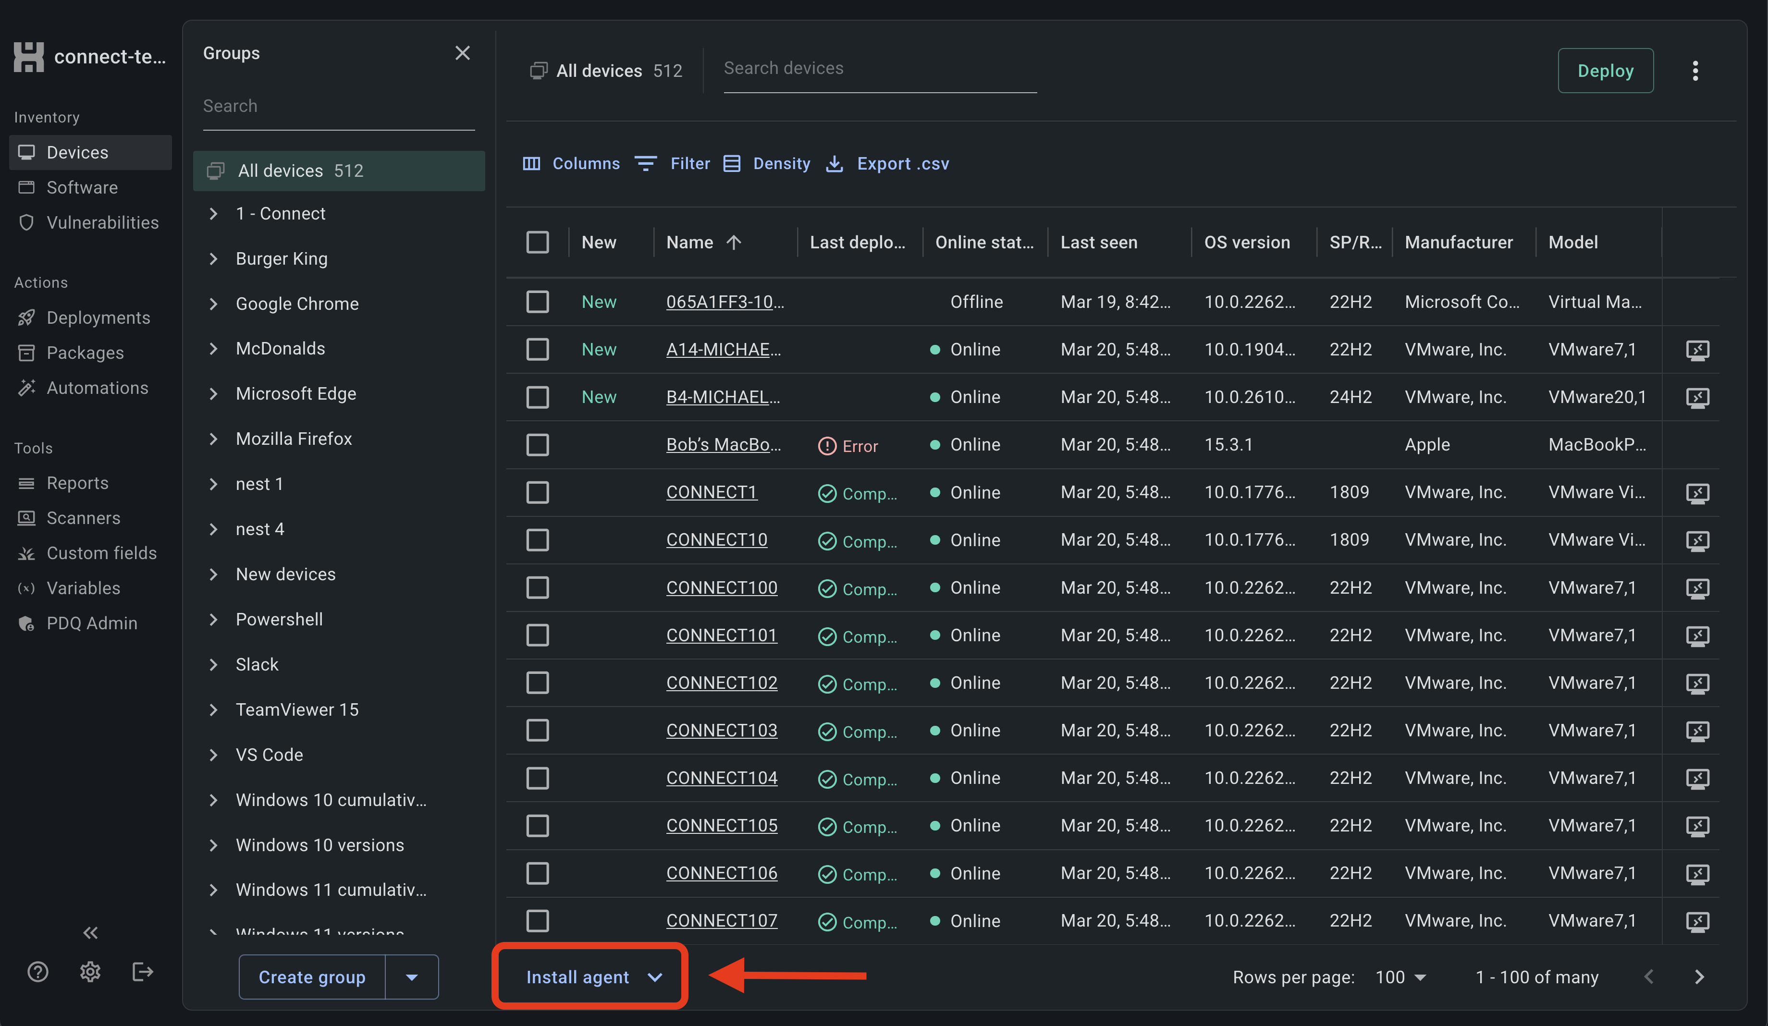Sort by Name ascending arrow
Viewport: 1768px width, 1026px height.
pyautogui.click(x=734, y=243)
